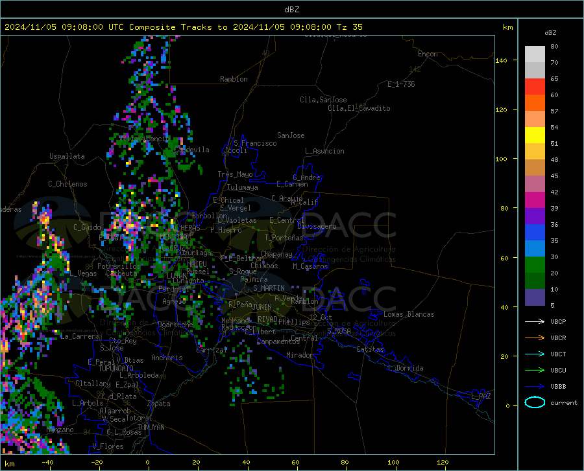Click the 'Tres_Mayo' map label
Image resolution: width=584 pixels, height=471 pixels.
(x=235, y=174)
